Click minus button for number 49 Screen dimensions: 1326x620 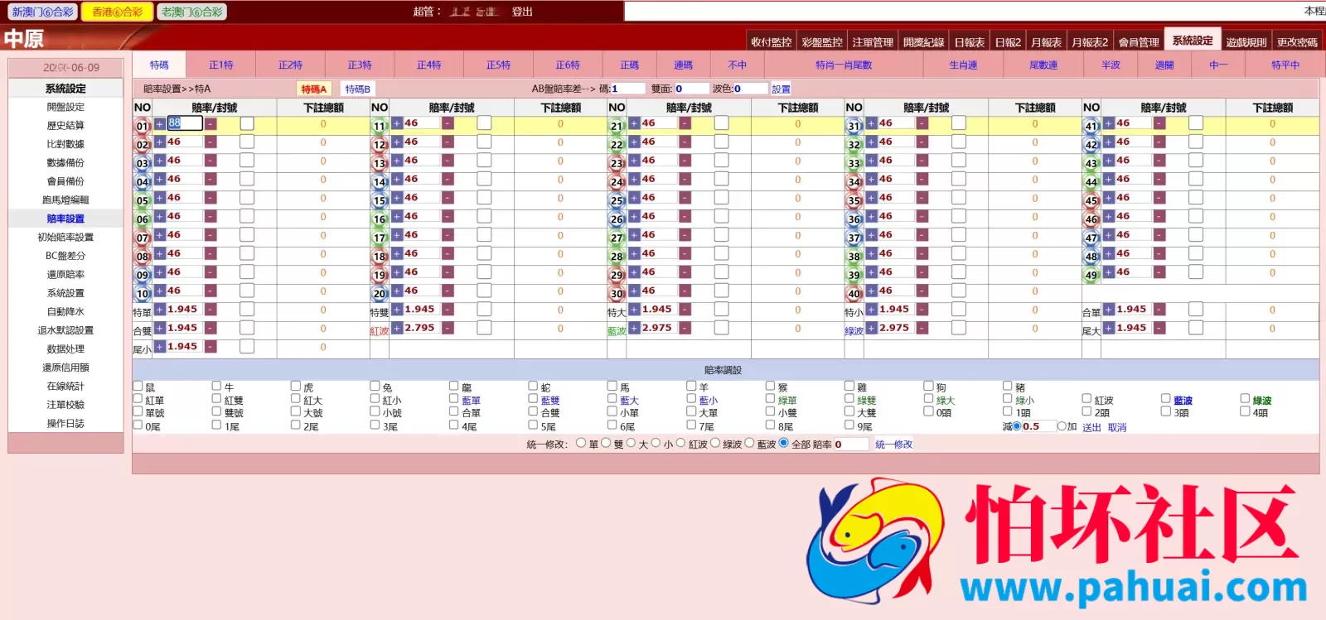pos(1159,272)
